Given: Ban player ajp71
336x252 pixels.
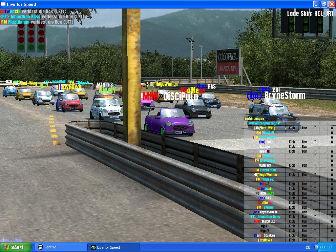Looking at the screenshot, I should pyautogui.click(x=304, y=226).
